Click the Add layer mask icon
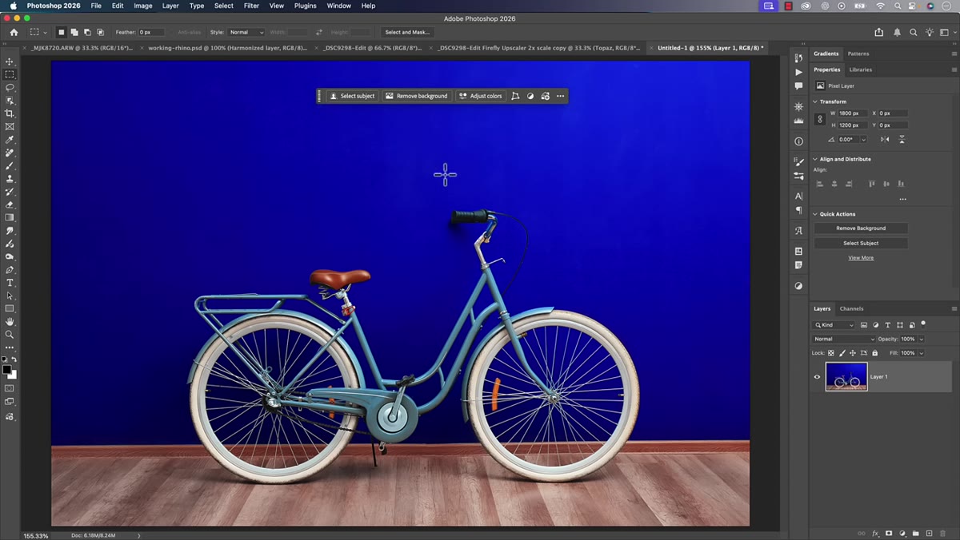Image resolution: width=960 pixels, height=540 pixels. click(x=889, y=533)
